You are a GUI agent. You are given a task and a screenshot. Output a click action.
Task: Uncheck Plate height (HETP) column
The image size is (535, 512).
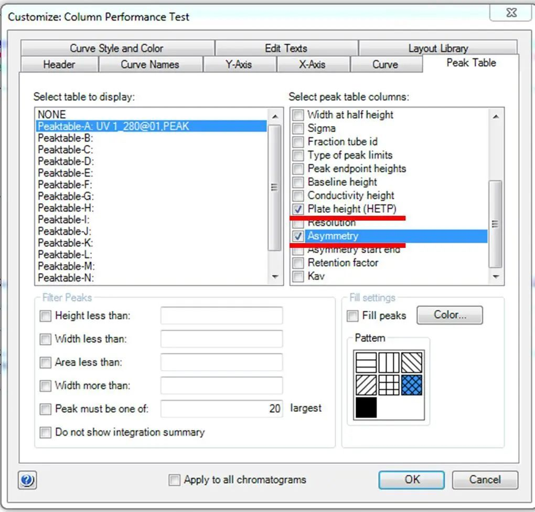(298, 209)
